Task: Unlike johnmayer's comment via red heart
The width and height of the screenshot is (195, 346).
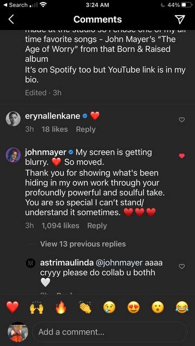Action: tap(181, 156)
